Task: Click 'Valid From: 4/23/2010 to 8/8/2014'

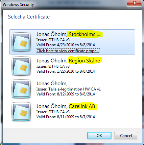Action: pyautogui.click(x=65, y=45)
